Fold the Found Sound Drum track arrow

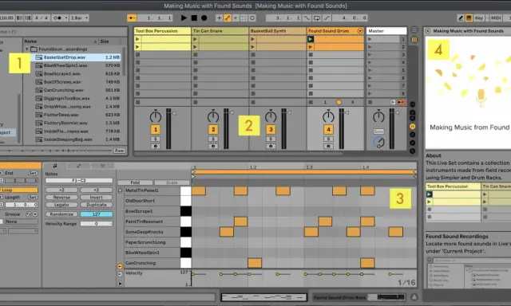[360, 31]
